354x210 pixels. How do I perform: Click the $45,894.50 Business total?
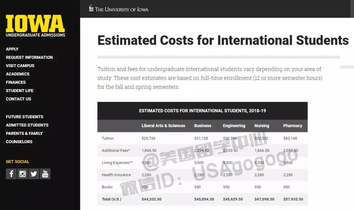click(204, 199)
